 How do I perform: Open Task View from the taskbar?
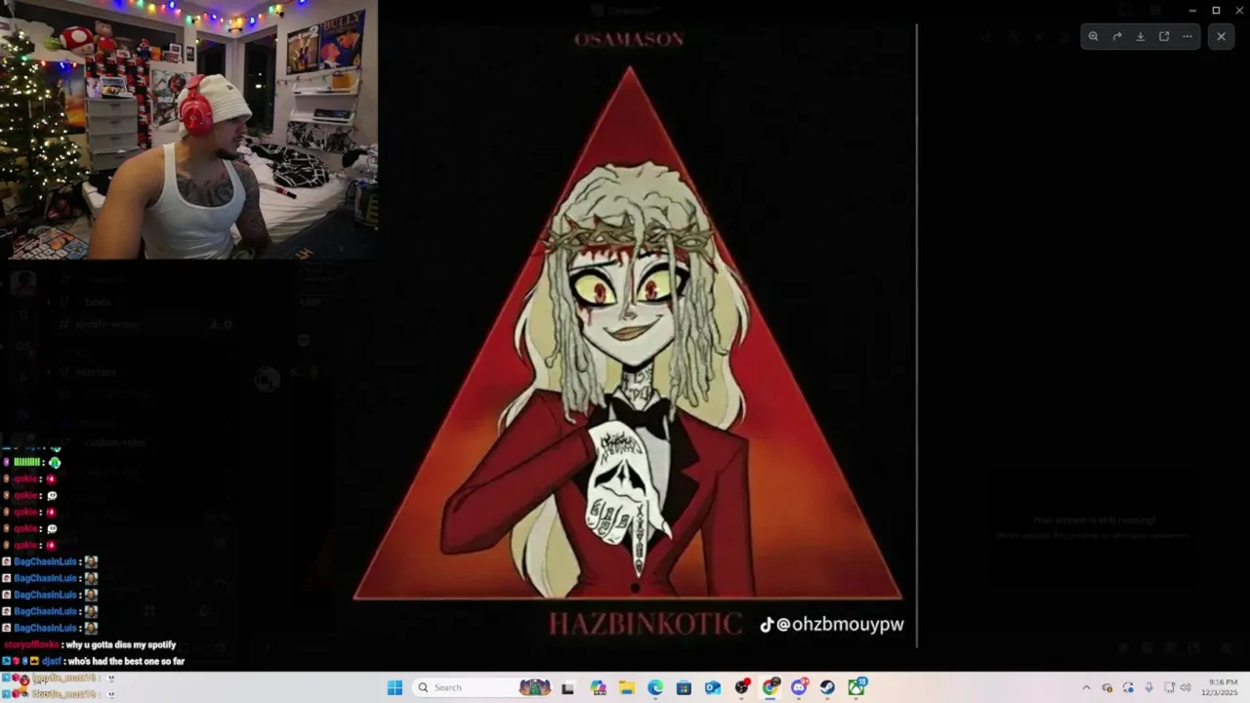click(x=567, y=687)
